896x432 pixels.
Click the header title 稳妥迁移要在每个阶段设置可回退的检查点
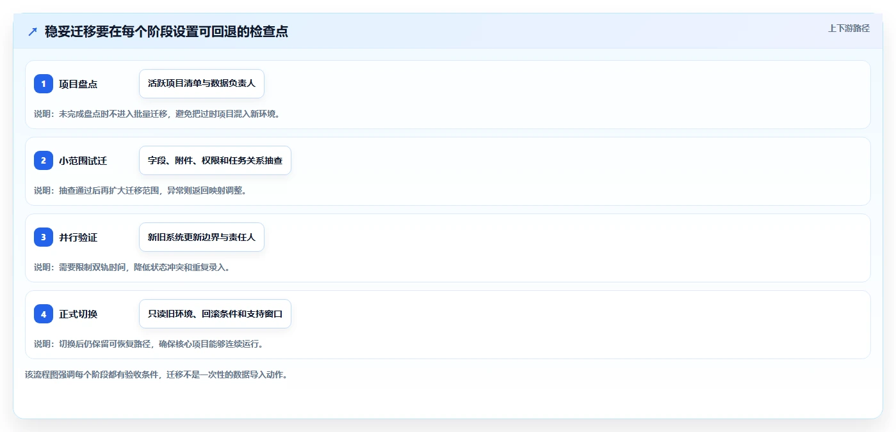coord(167,31)
